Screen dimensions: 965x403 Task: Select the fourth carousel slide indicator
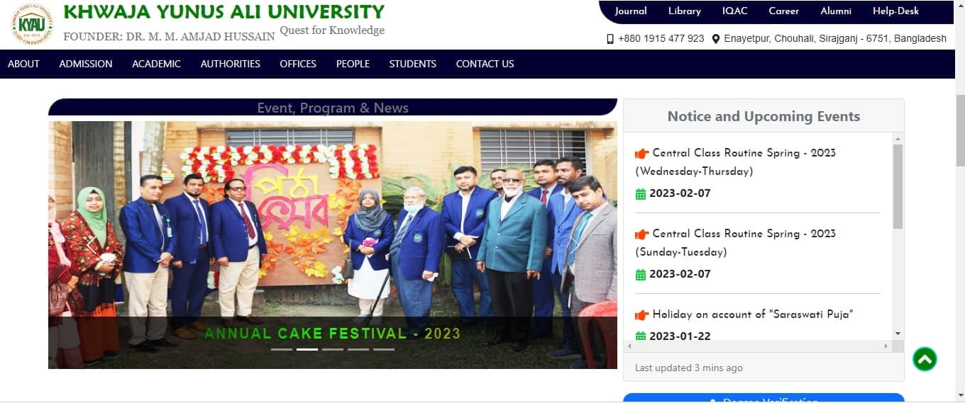coord(358,349)
